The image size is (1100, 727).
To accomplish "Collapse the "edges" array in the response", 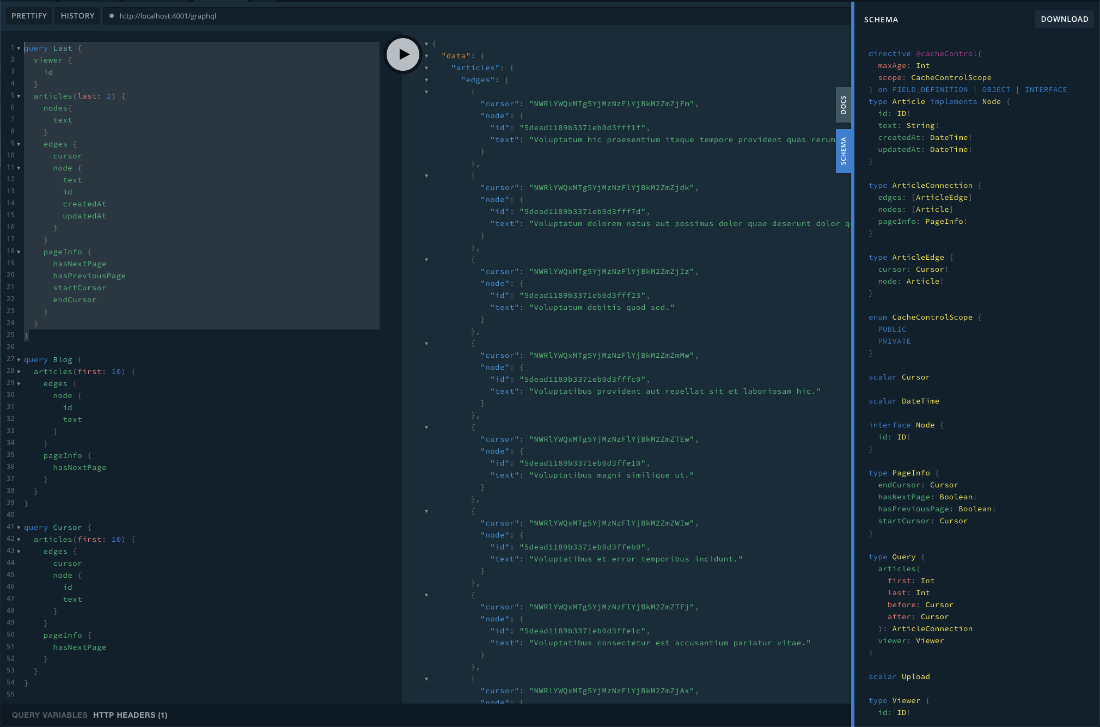I will coord(426,80).
